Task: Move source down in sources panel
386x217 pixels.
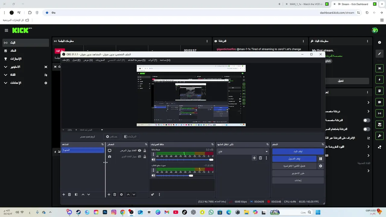Action: [134, 194]
